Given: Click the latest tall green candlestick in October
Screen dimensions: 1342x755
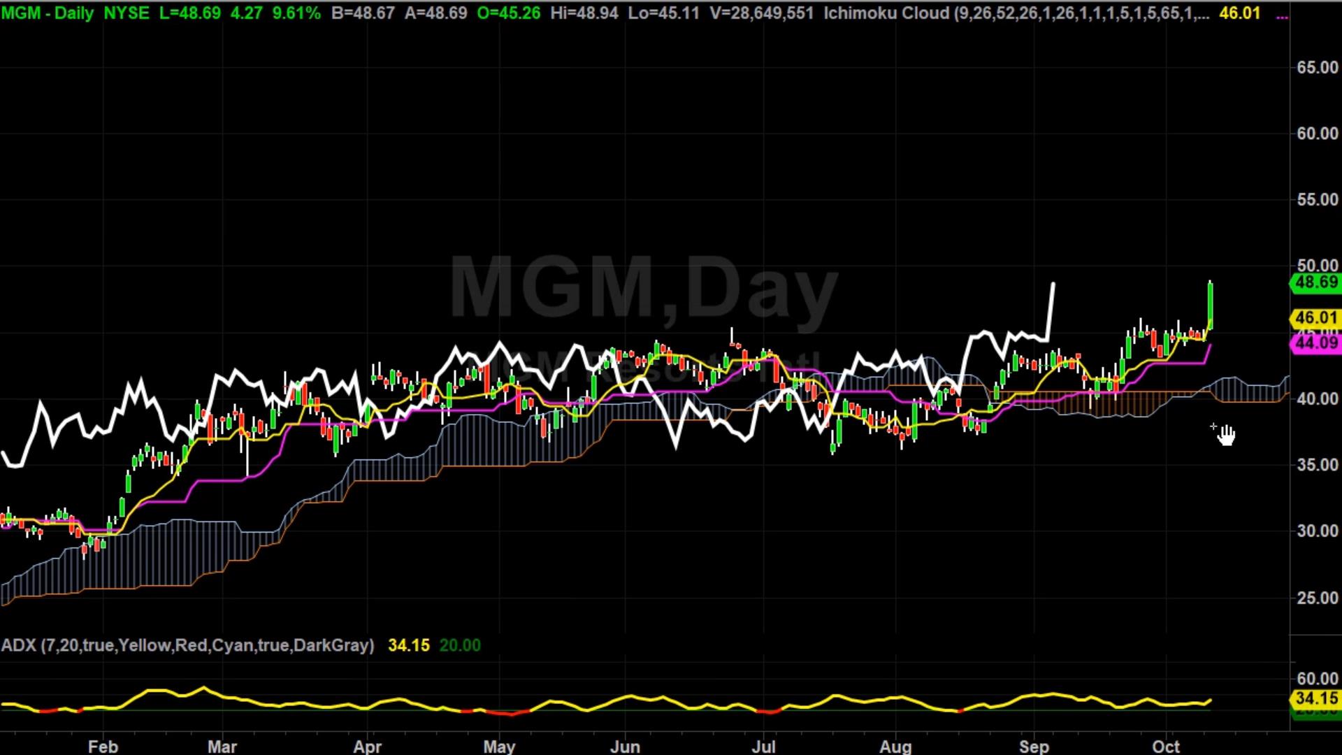Looking at the screenshot, I should pyautogui.click(x=1210, y=305).
